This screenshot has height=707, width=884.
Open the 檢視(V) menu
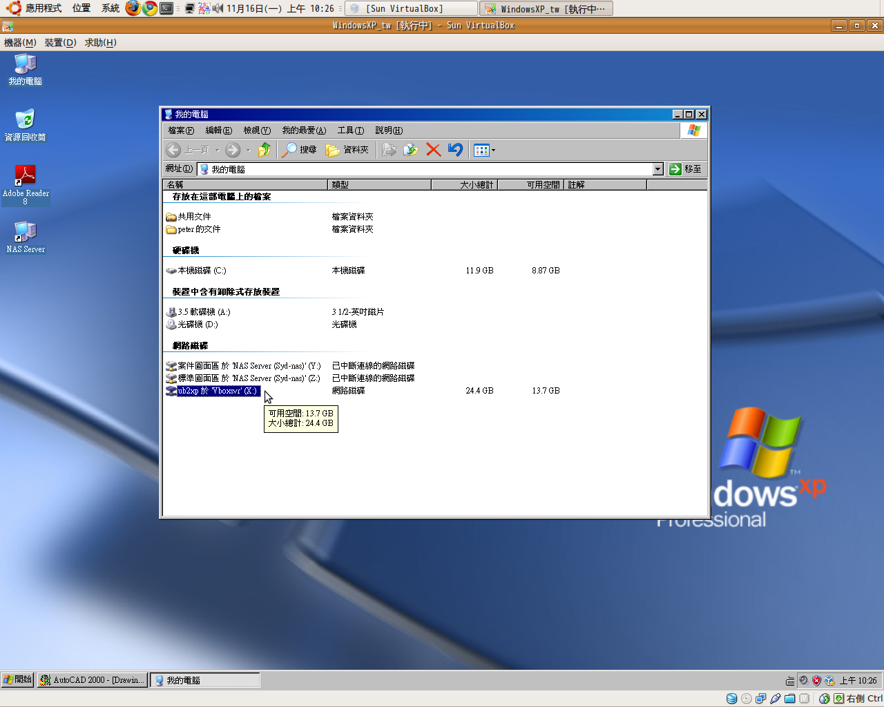coord(257,130)
